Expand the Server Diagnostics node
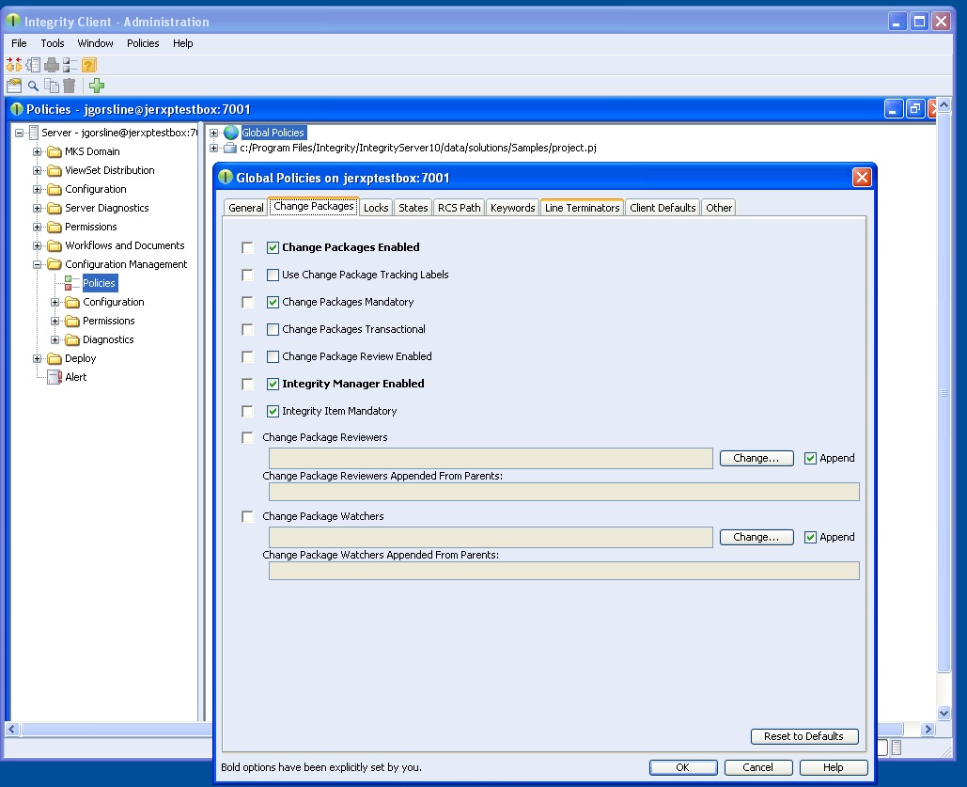Image resolution: width=967 pixels, height=787 pixels. coord(37,208)
